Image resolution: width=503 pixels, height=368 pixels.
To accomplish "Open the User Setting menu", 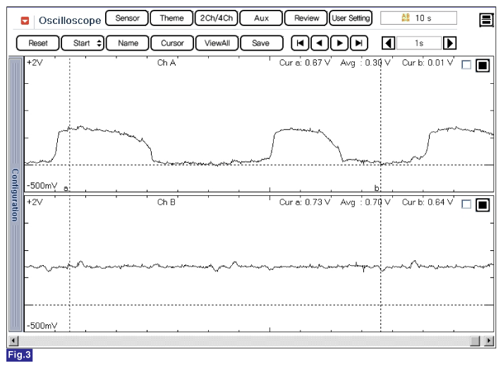I will point(351,18).
